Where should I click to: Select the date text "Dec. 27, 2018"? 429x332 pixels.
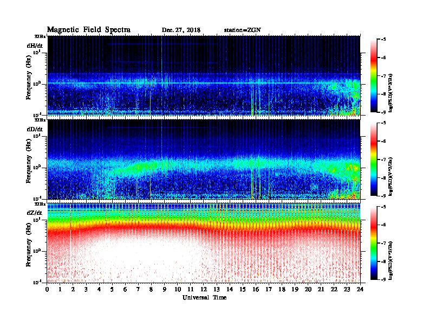coord(181,30)
